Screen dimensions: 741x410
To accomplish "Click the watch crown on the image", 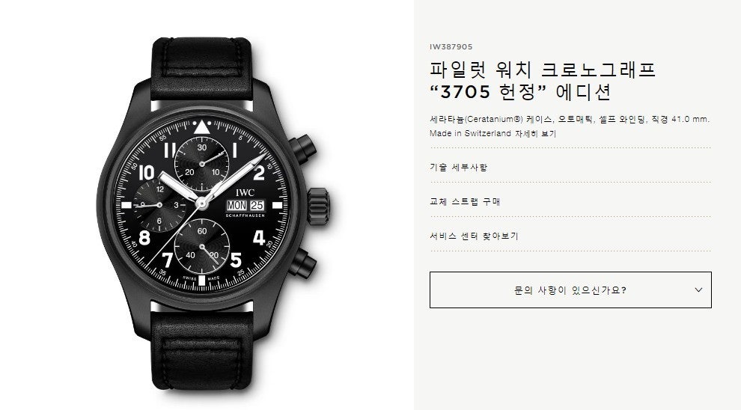I will click(319, 206).
